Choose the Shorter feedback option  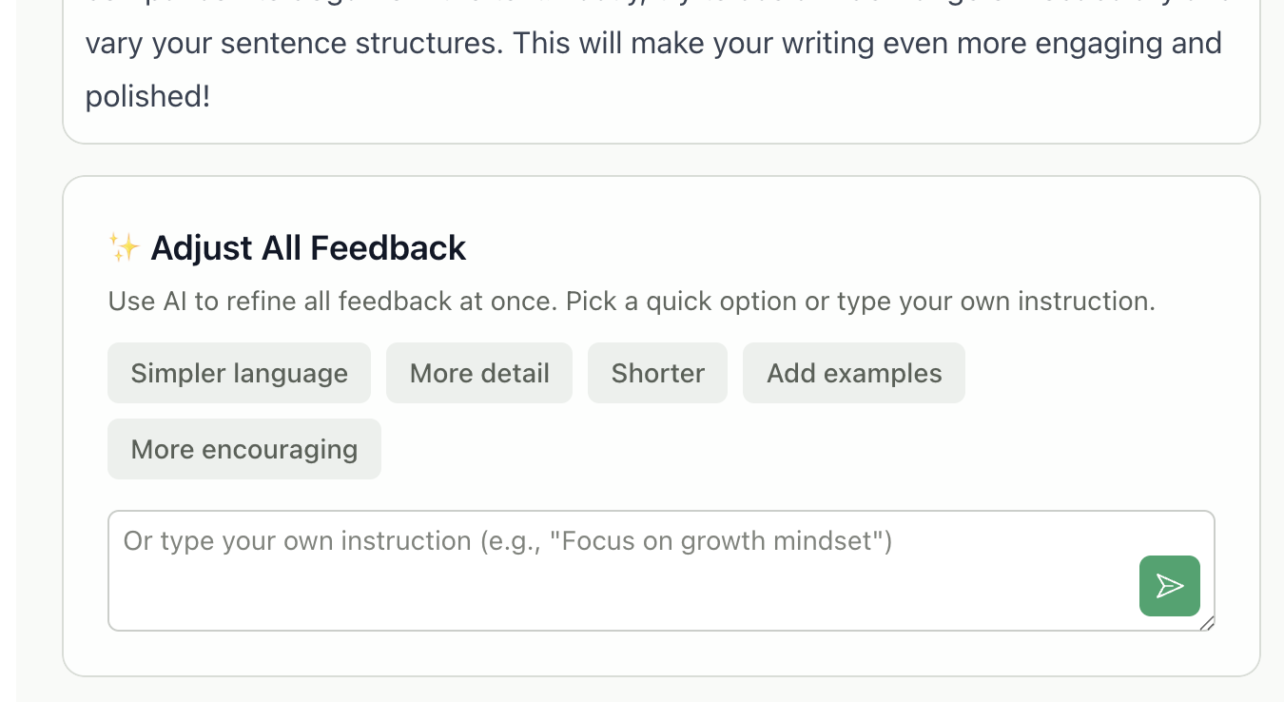point(657,373)
